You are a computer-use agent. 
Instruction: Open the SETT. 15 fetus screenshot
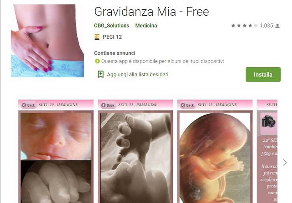coord(215,151)
